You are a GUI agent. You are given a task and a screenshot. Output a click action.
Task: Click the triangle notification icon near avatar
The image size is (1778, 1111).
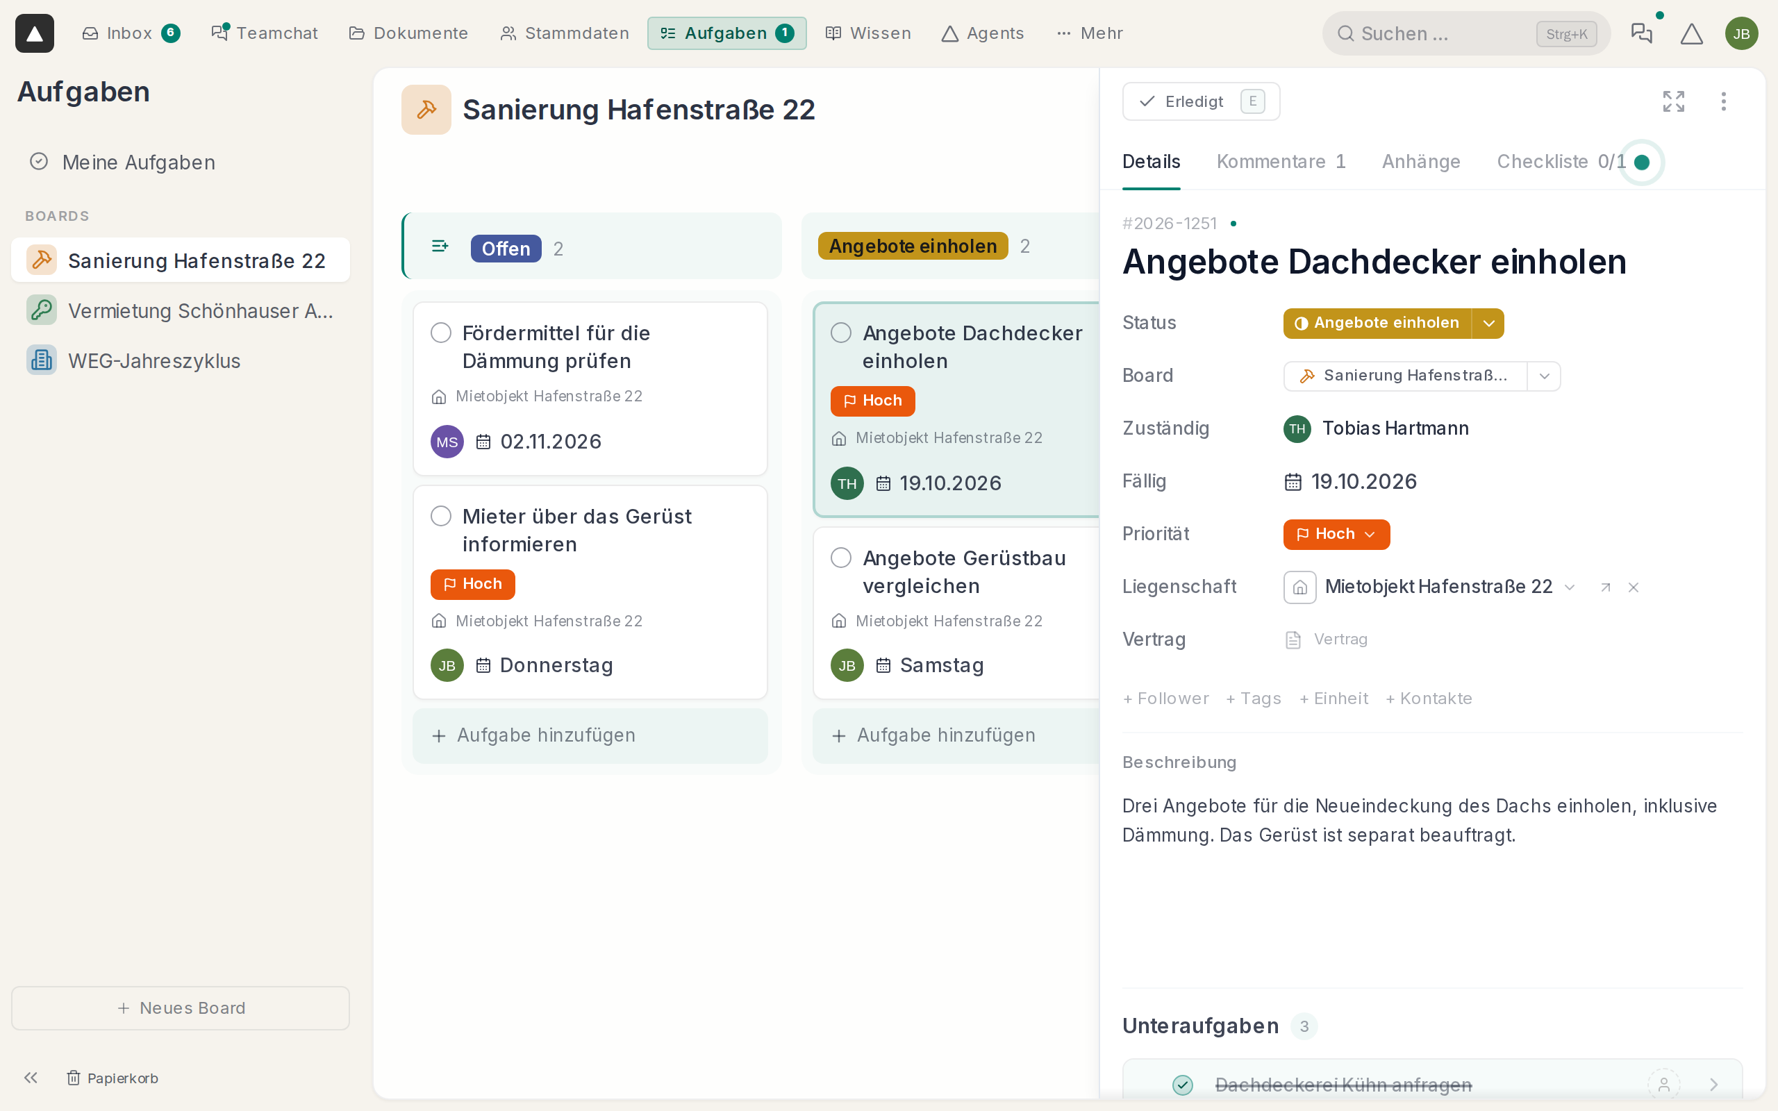point(1691,33)
